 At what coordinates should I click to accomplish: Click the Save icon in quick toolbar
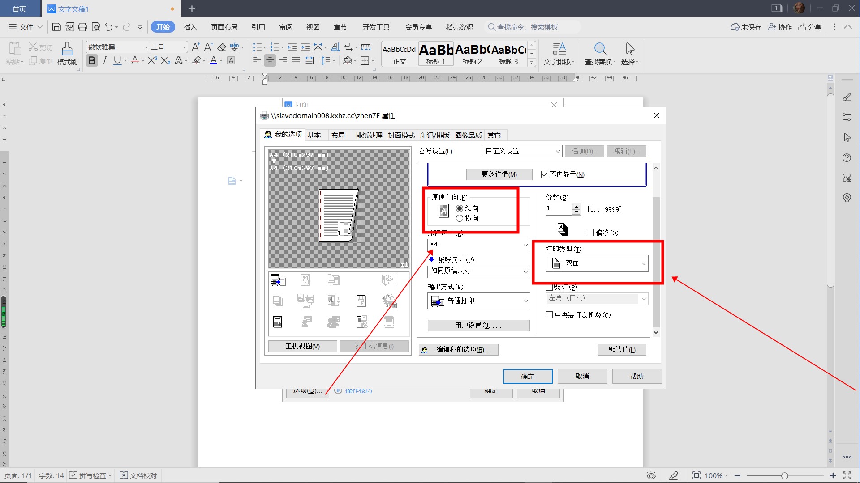point(56,27)
